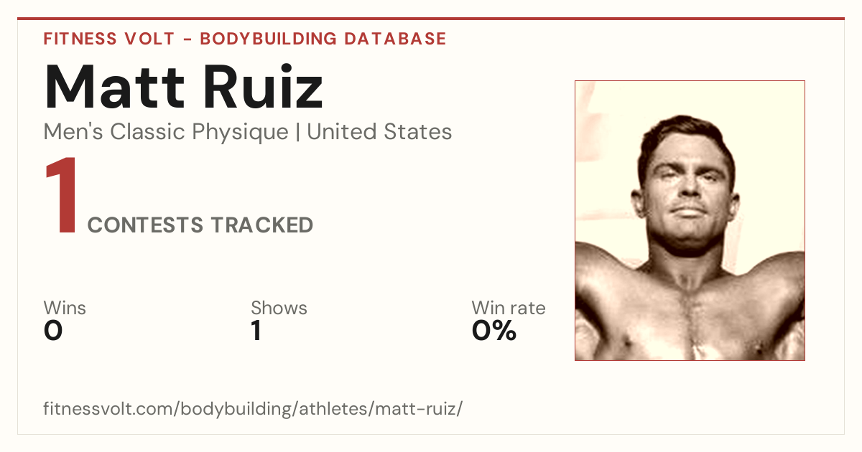Select the Matt Ruiz name heading
The image size is (862, 452).
184,88
